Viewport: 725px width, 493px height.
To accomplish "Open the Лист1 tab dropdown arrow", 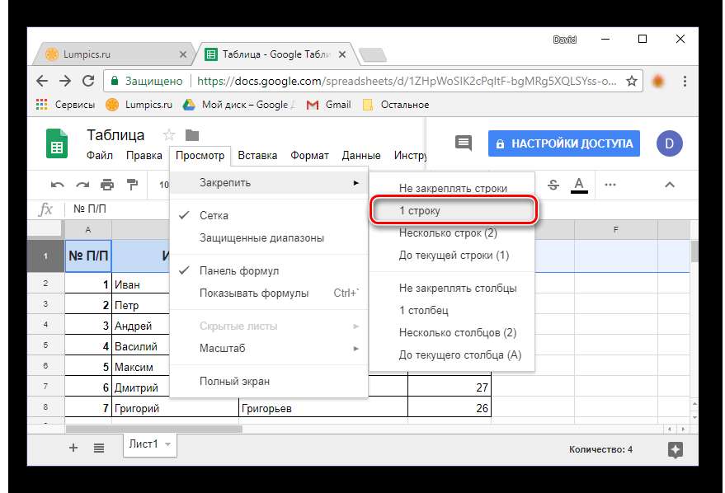I will point(167,444).
